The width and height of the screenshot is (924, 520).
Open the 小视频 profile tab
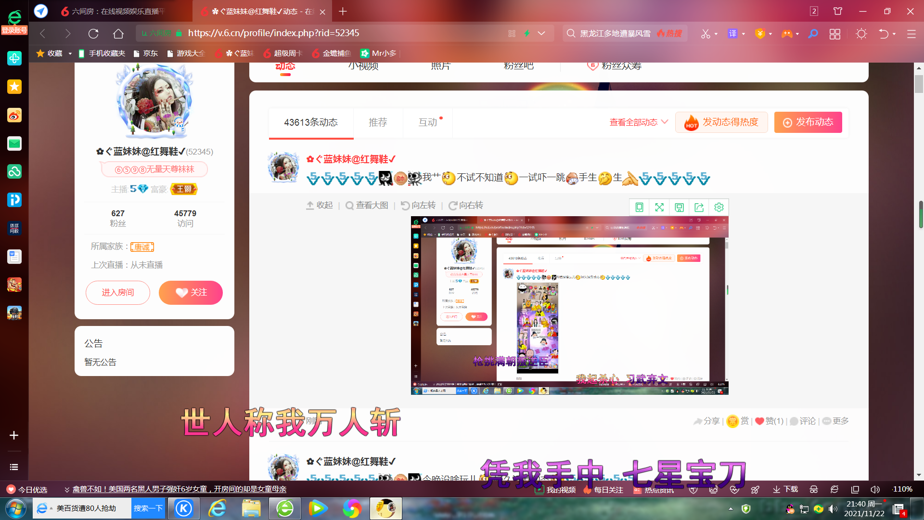[x=363, y=66]
